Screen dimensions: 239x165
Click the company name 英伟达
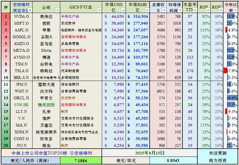[x=46, y=16]
